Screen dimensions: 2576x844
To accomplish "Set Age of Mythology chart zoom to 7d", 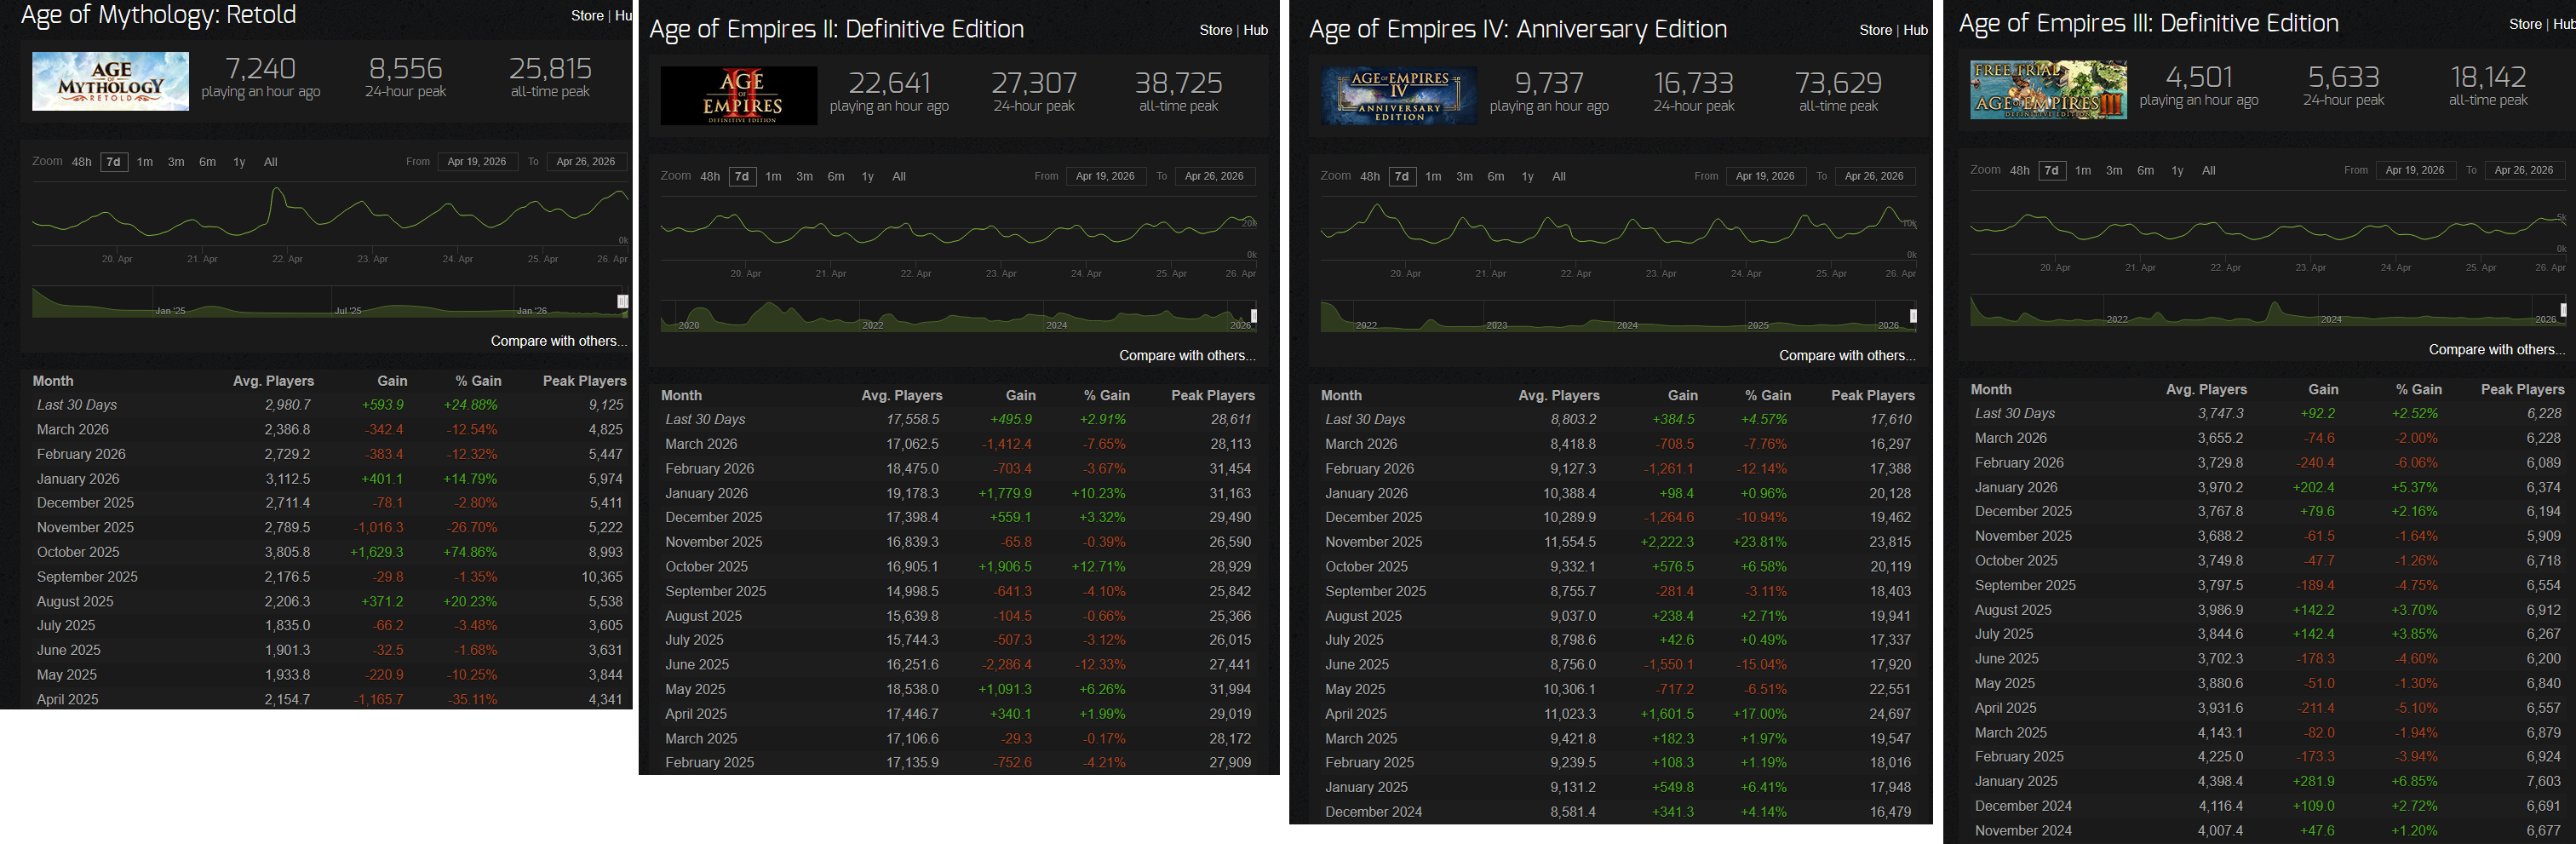I will click(114, 162).
